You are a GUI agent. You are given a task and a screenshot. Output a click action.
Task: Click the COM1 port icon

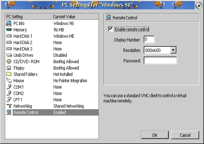pyautogui.click(x=9, y=87)
